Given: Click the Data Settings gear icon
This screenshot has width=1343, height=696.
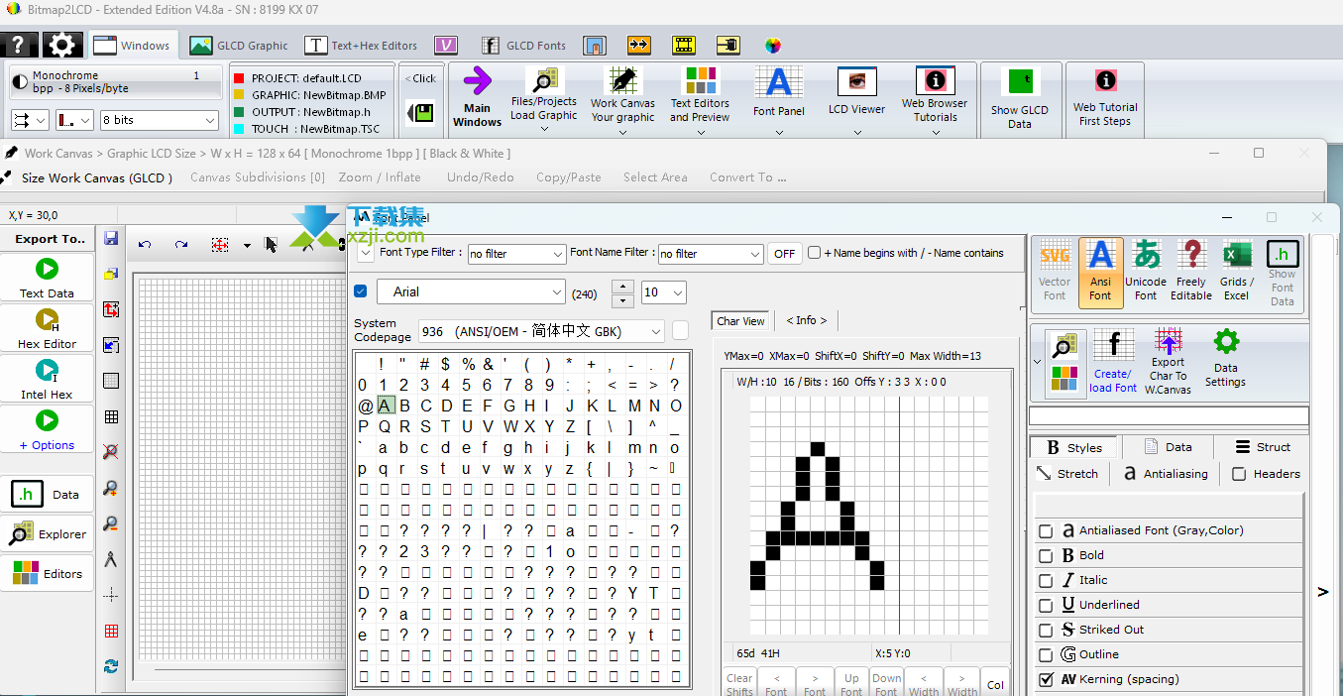Looking at the screenshot, I should [x=1226, y=343].
